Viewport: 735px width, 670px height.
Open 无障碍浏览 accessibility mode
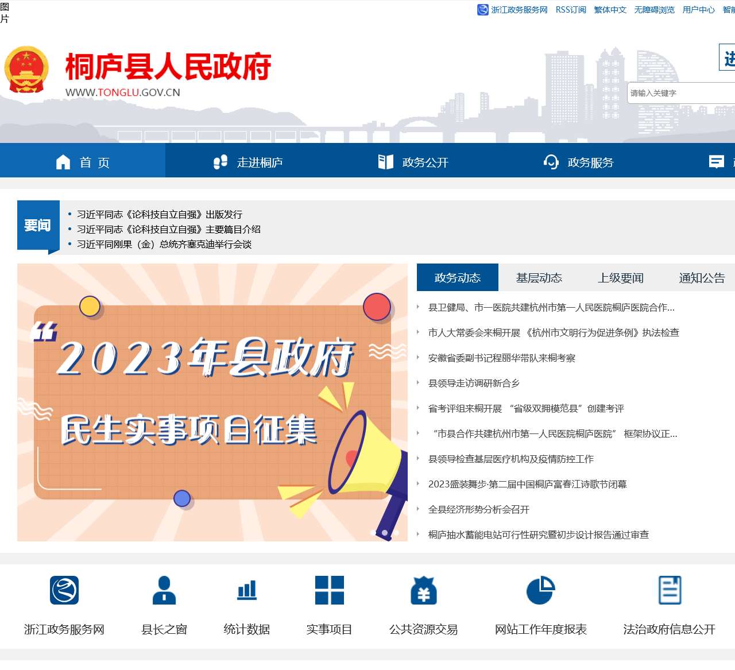tap(654, 10)
